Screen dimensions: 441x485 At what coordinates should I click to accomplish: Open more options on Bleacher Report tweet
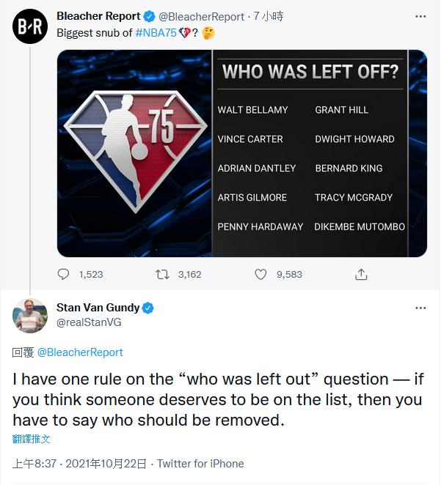[420, 16]
